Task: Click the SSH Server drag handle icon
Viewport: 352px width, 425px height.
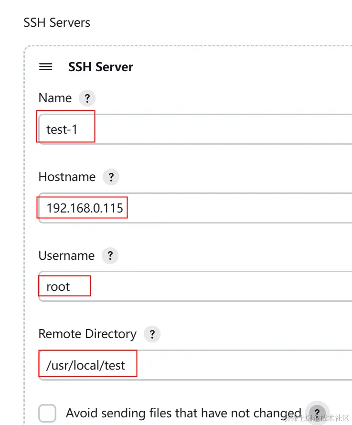Action: tap(45, 67)
